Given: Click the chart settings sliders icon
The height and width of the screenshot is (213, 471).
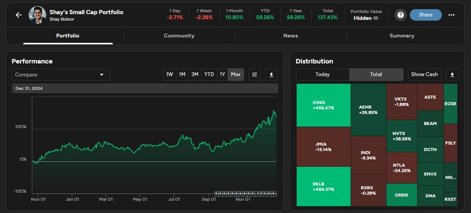Looking at the screenshot, I should (x=255, y=75).
